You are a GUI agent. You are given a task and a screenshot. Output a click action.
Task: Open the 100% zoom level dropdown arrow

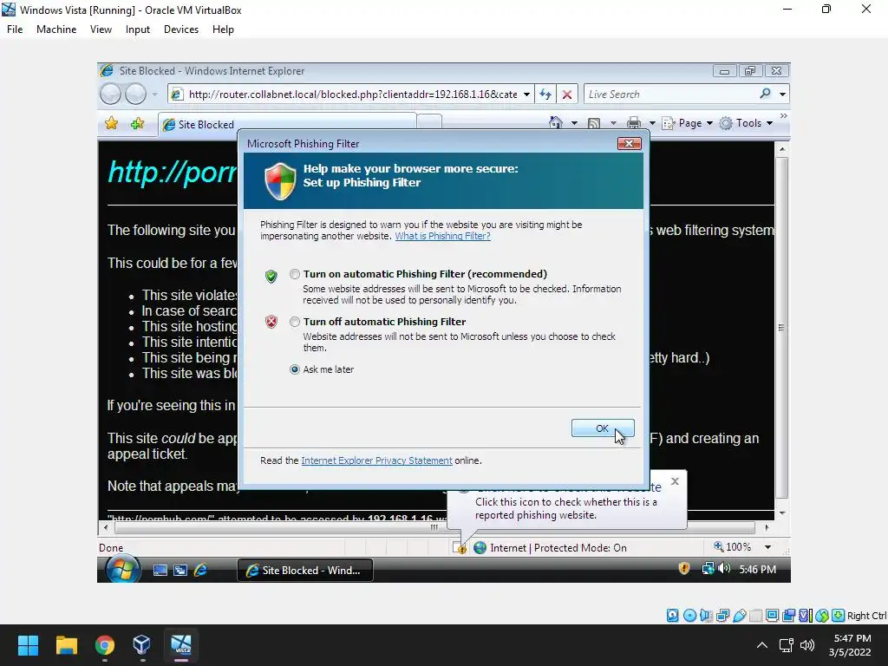click(x=768, y=547)
